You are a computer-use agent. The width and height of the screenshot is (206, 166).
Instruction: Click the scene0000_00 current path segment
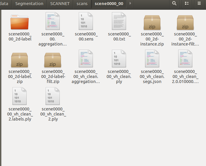pos(109,4)
